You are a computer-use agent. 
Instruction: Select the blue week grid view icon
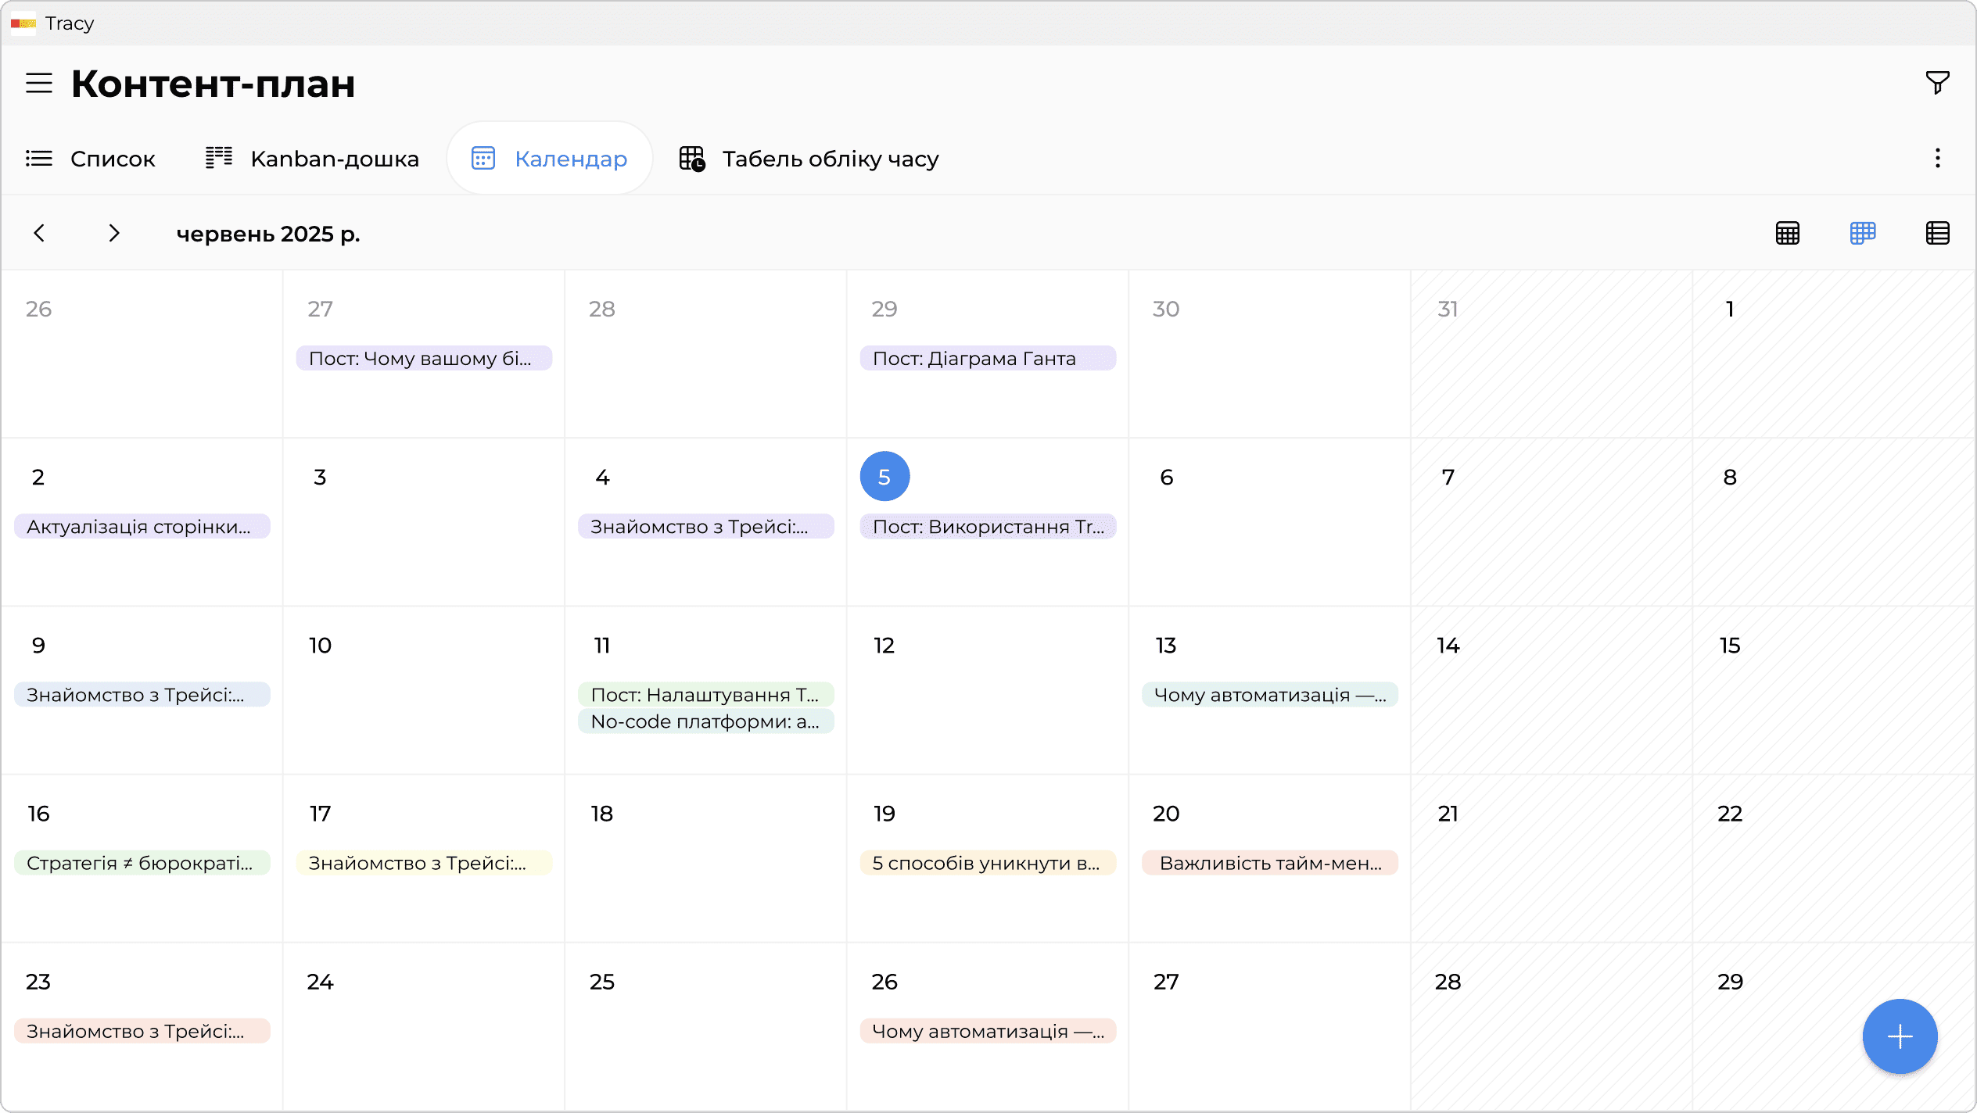pos(1863,233)
